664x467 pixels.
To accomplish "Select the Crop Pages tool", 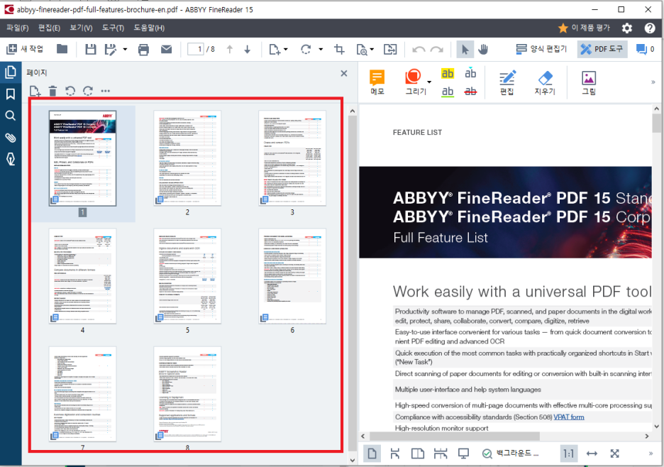I will point(339,50).
